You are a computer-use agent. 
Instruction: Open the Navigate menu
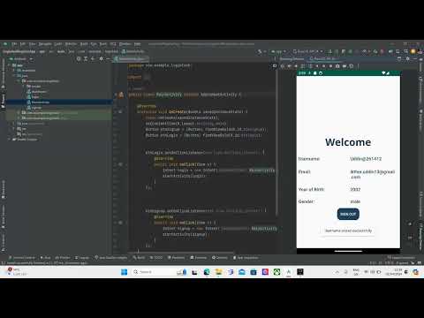click(45, 44)
